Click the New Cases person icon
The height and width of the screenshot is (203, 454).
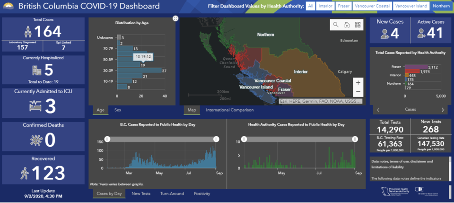pyautogui.click(x=385, y=34)
